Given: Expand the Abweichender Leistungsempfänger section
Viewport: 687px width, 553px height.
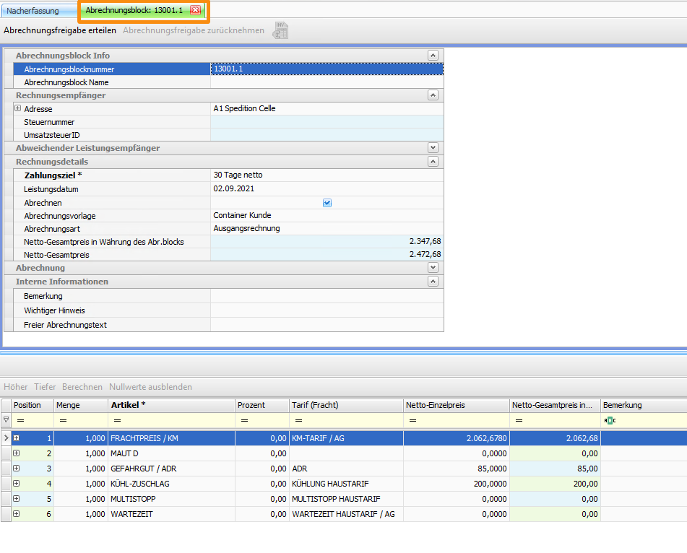Looking at the screenshot, I should 433,148.
